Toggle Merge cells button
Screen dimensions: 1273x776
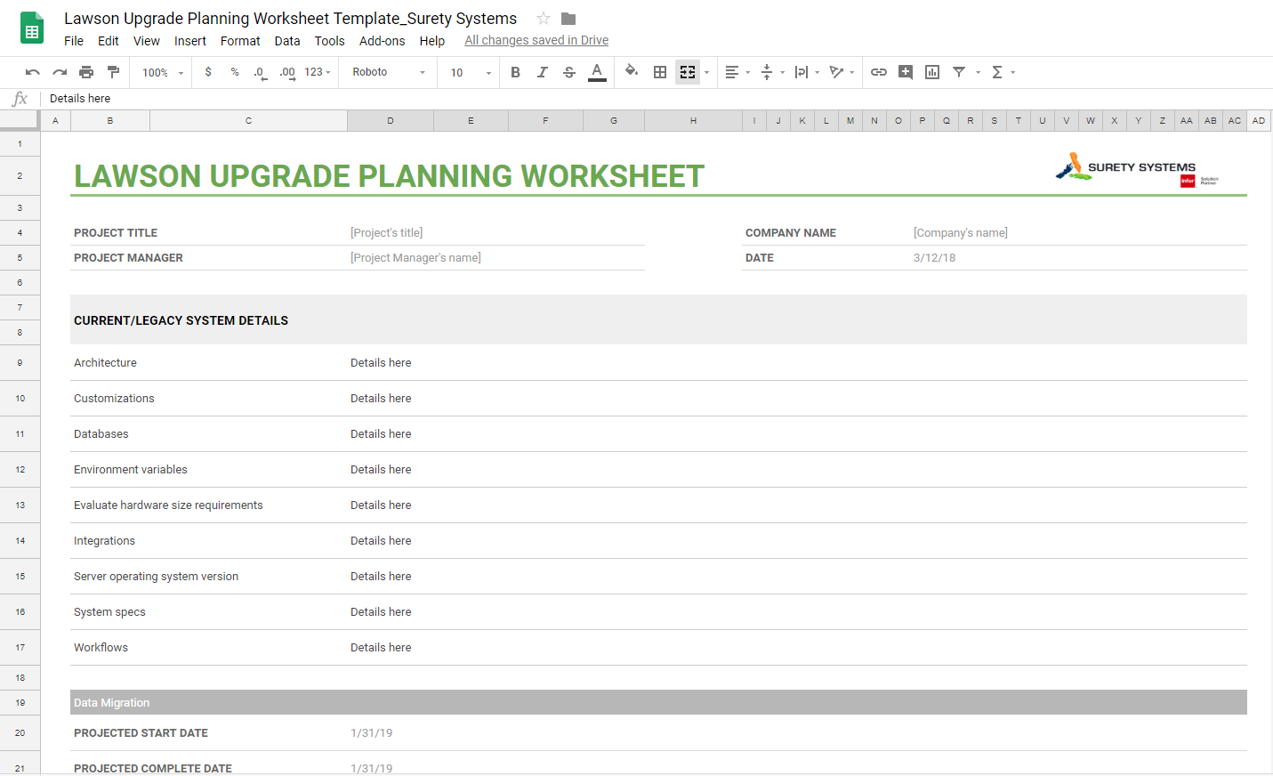(x=688, y=72)
